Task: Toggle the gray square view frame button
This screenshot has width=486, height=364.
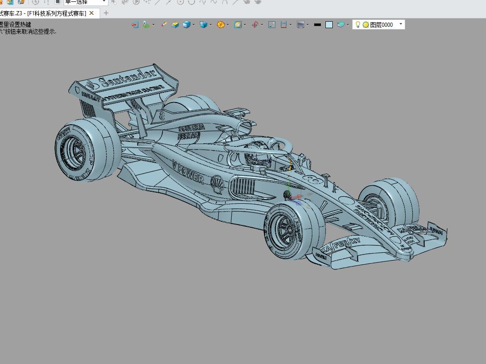Action: [272, 24]
